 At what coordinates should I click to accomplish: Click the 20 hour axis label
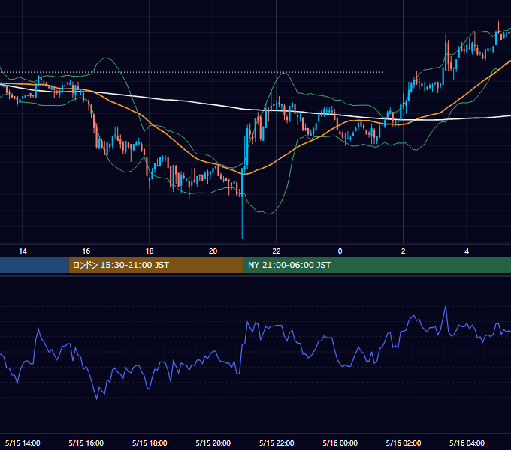(x=213, y=251)
